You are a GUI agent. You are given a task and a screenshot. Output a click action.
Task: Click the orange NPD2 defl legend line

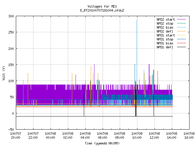[181, 31]
